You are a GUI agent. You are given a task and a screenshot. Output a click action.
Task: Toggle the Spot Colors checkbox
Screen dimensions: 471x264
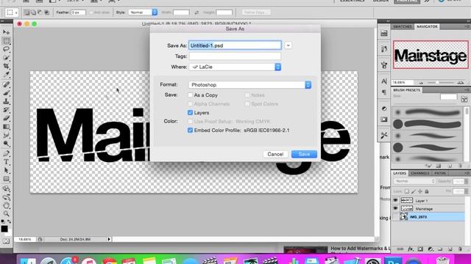(247, 103)
